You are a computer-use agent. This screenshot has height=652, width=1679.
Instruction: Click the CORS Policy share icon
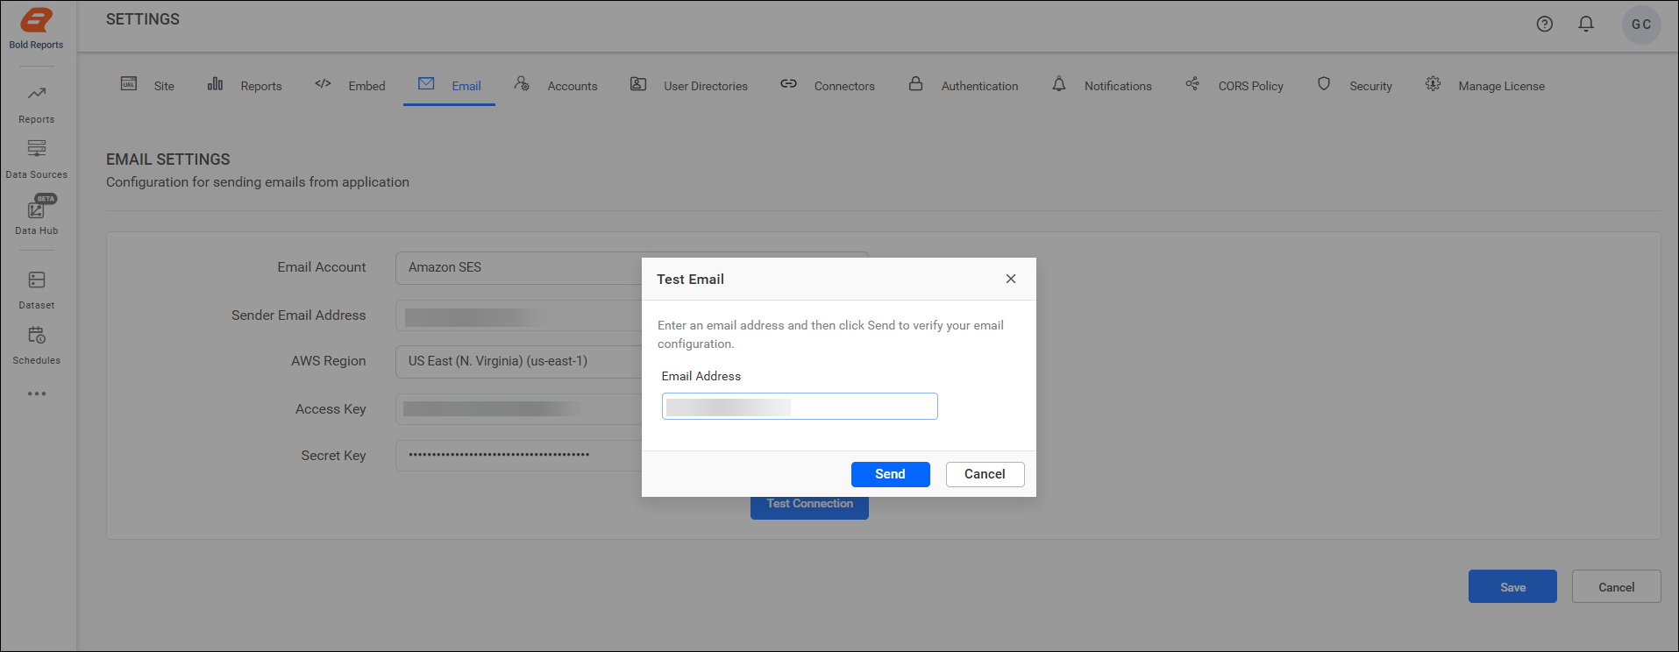[x=1192, y=83]
